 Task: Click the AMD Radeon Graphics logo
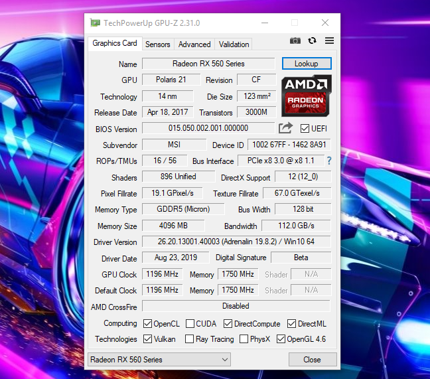click(x=307, y=96)
